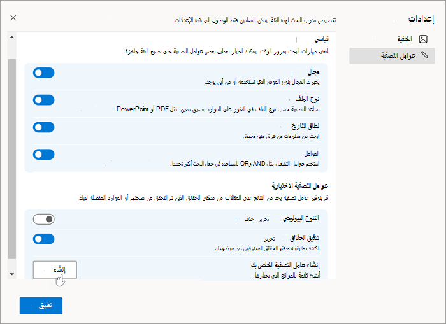The image size is (446, 324).
Task: Click the scrollbar down arrow
Action: [x=11, y=274]
